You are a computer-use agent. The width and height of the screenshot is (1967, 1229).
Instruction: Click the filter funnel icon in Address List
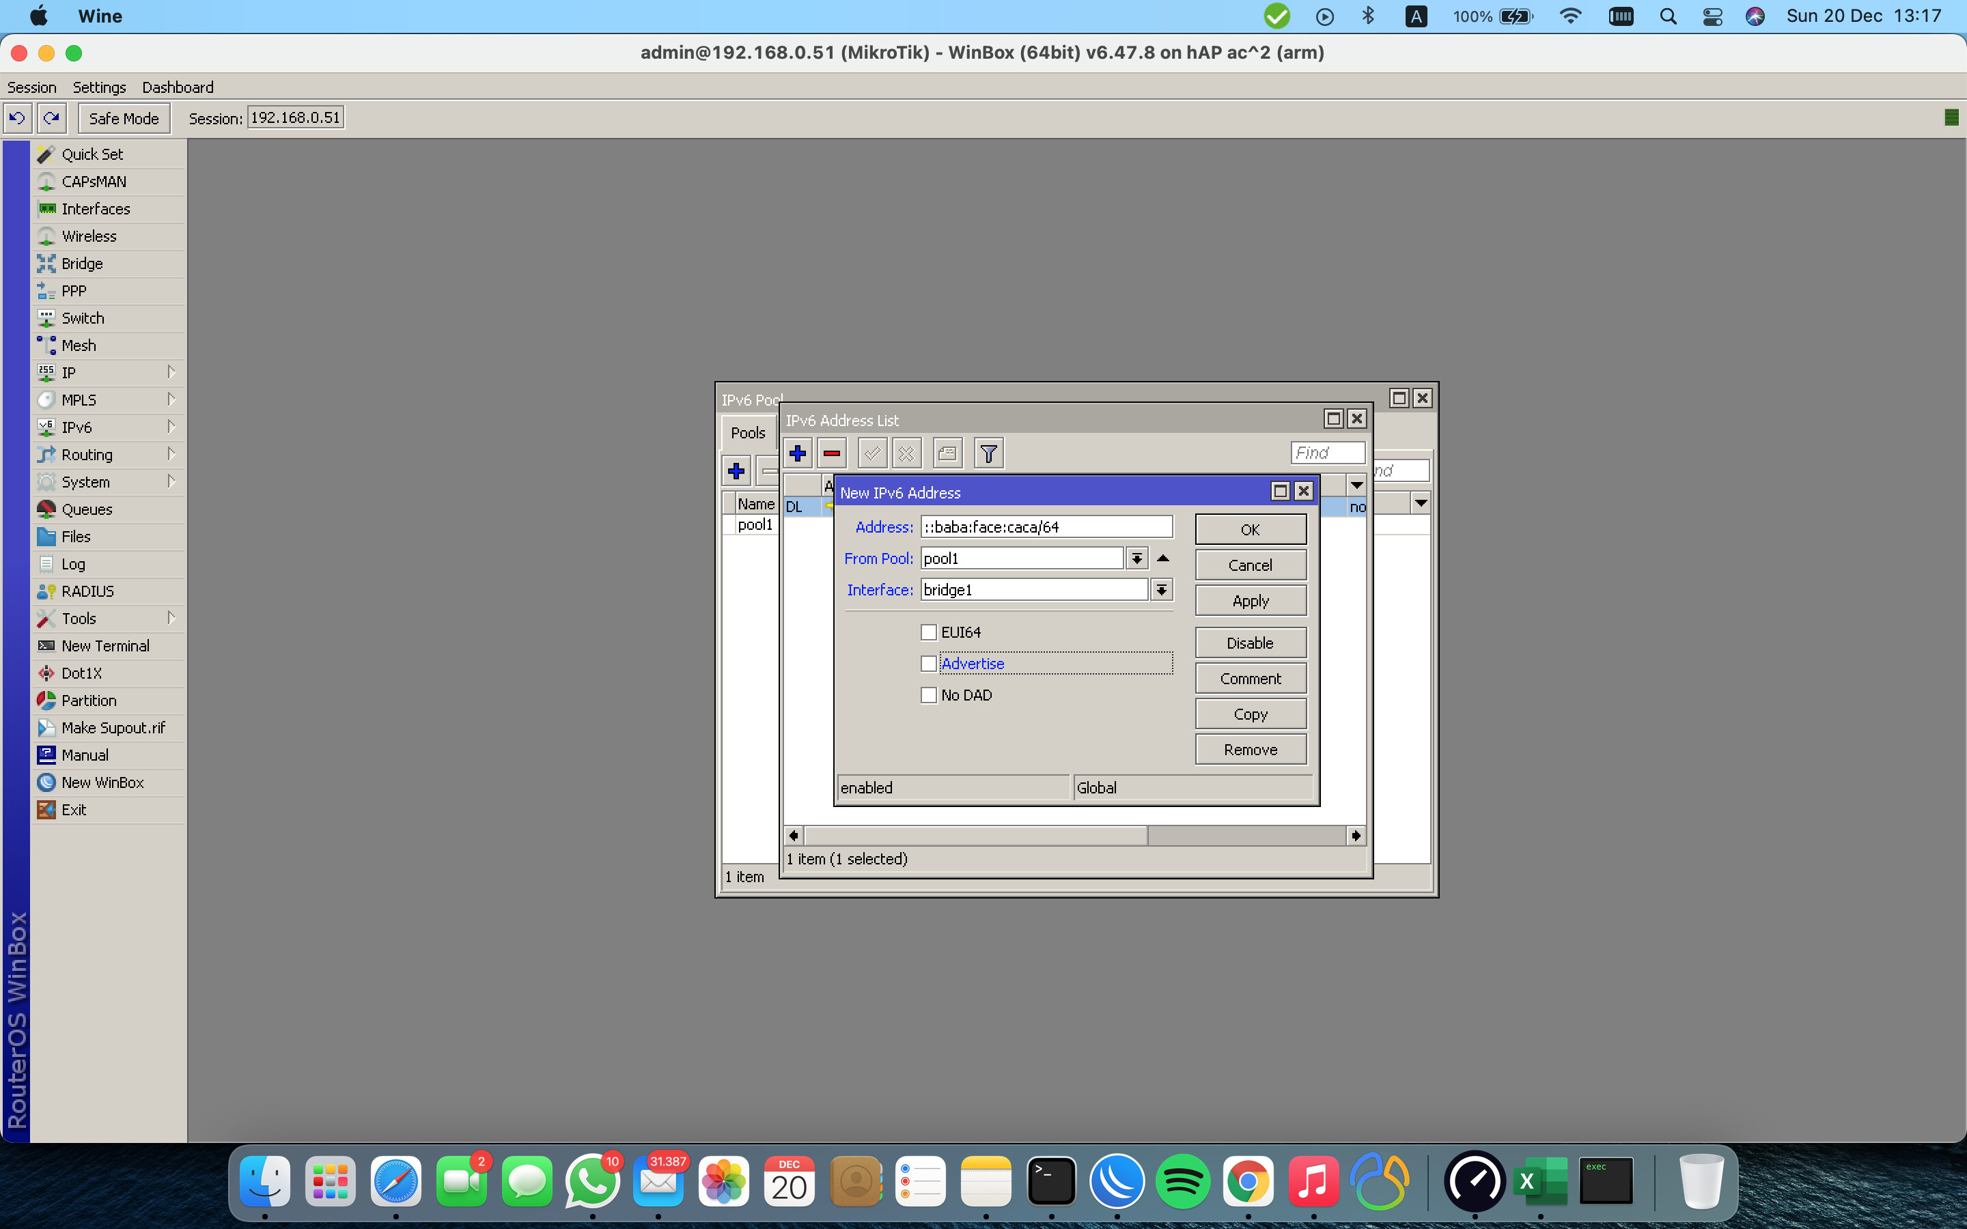(x=988, y=453)
